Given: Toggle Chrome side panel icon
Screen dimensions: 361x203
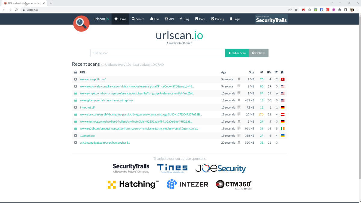Looking at the screenshot, I should 346,10.
